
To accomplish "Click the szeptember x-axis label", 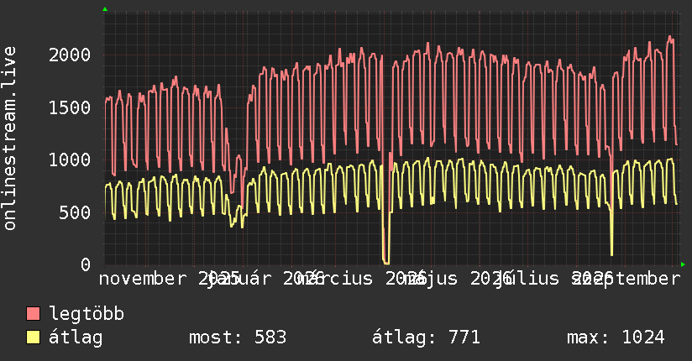I will pyautogui.click(x=626, y=279).
